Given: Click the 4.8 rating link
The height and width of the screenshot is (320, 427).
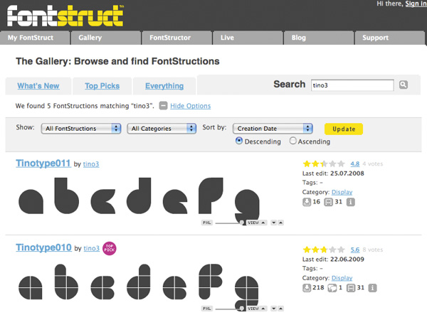Looking at the screenshot, I should point(355,164).
